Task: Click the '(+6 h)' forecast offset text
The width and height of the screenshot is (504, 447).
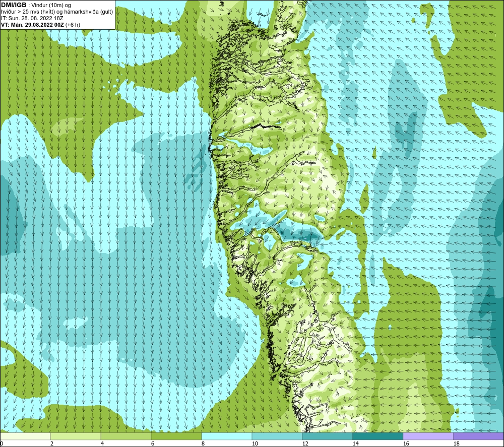Action: click(x=73, y=25)
